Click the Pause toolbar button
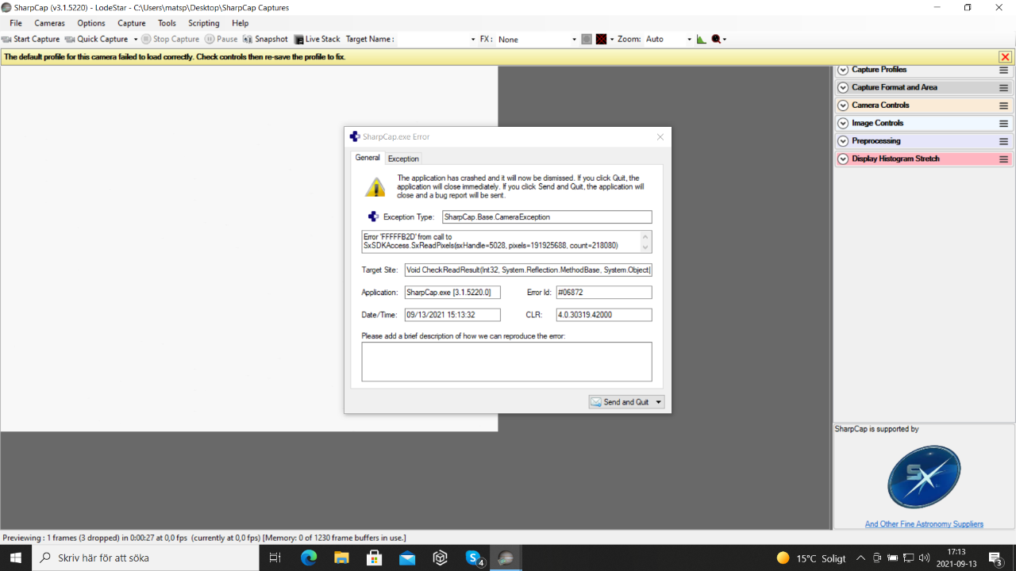 (x=221, y=39)
